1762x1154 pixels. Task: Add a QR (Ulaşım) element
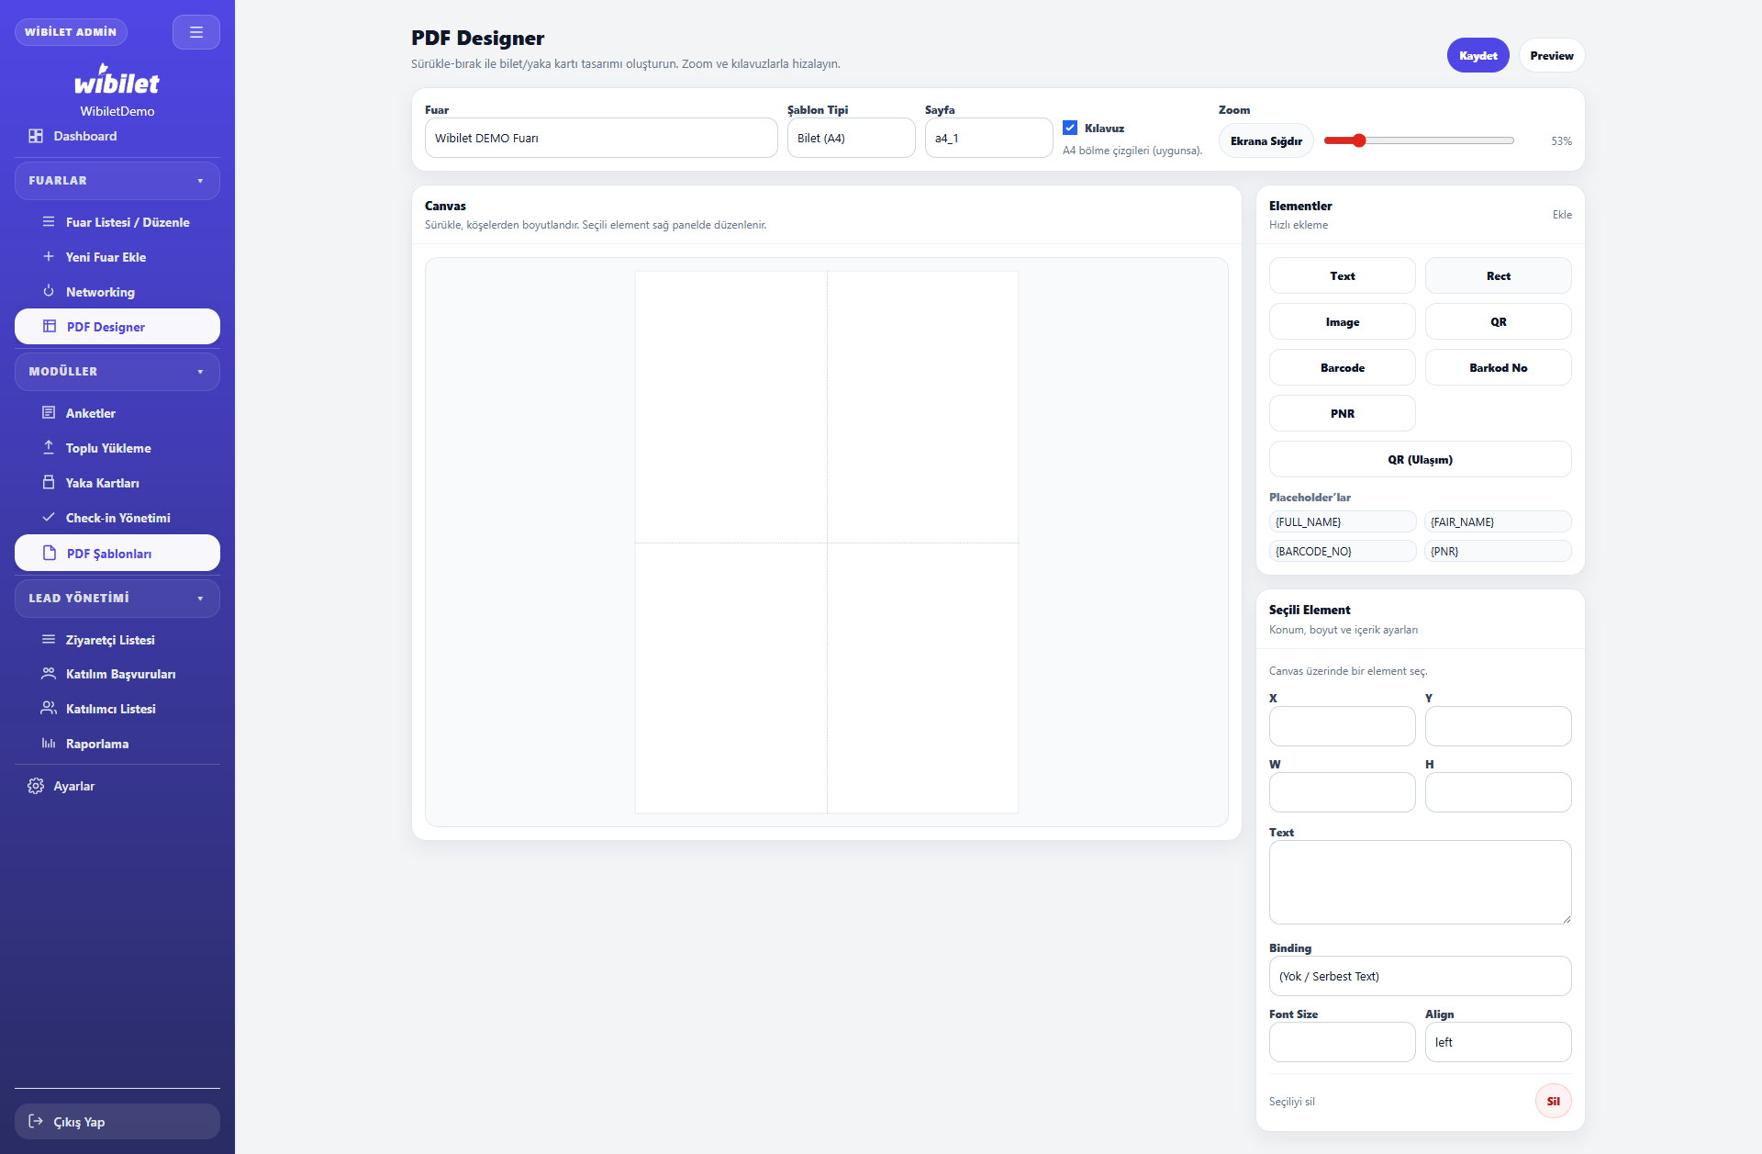pos(1420,459)
